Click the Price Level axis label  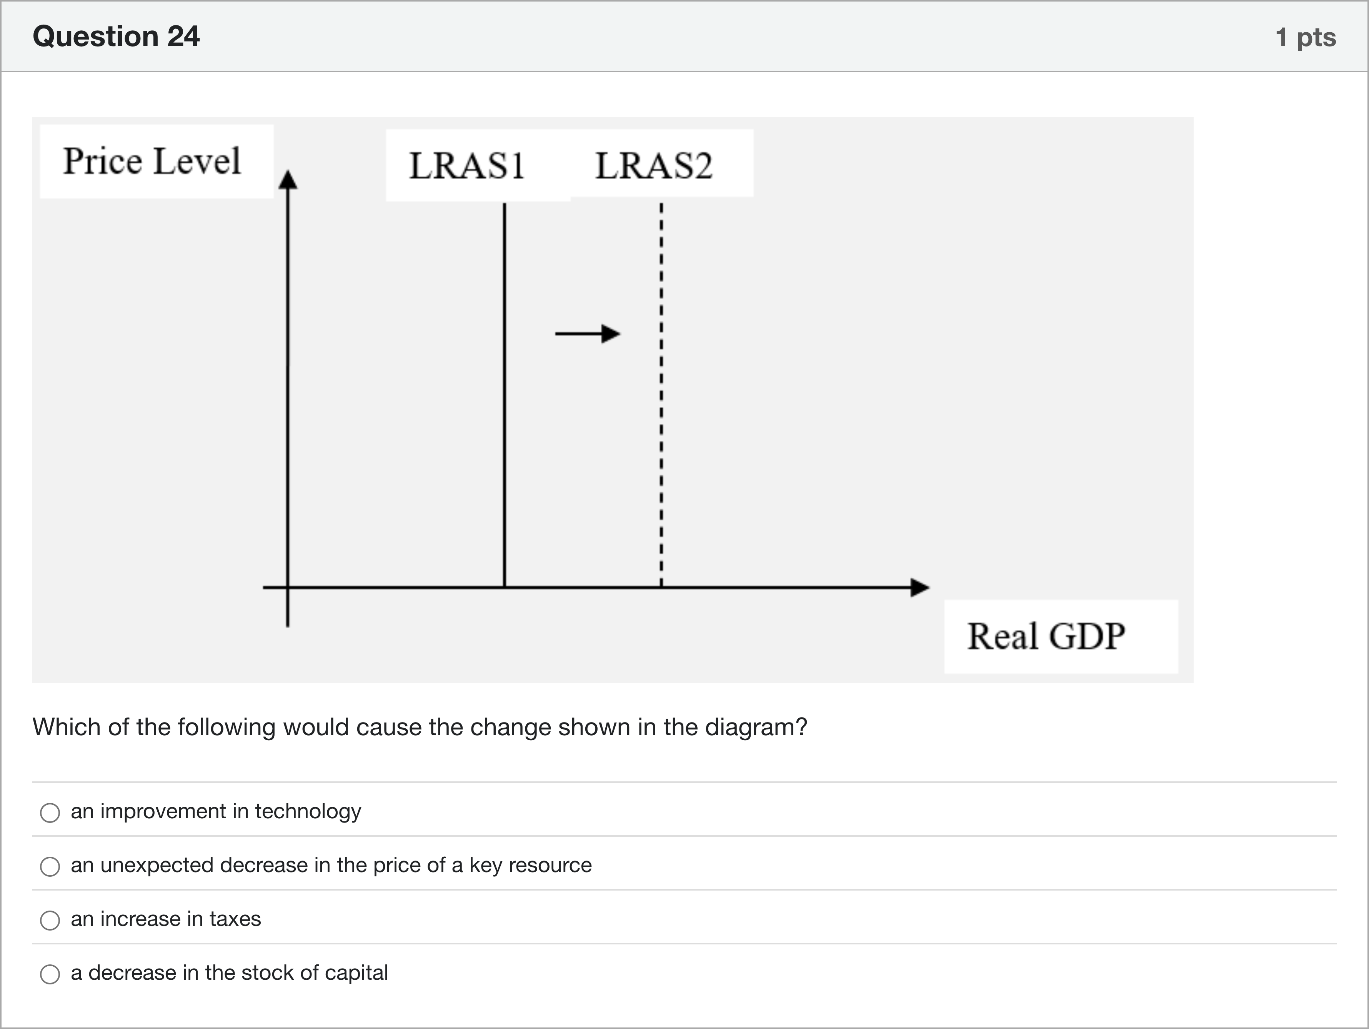[152, 162]
